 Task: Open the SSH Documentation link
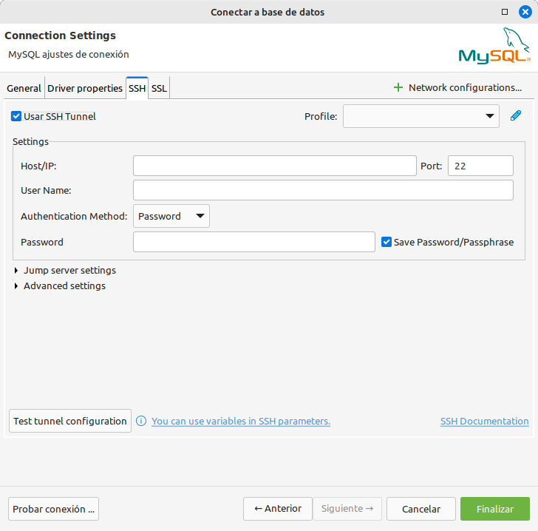(x=484, y=422)
